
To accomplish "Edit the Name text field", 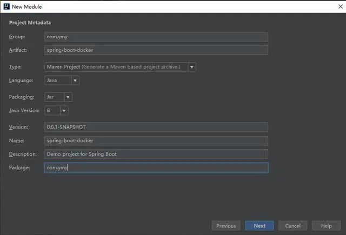I will pos(156,140).
